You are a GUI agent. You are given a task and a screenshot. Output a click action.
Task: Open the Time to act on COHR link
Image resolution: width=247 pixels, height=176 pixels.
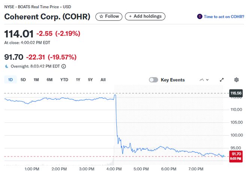[224, 16]
